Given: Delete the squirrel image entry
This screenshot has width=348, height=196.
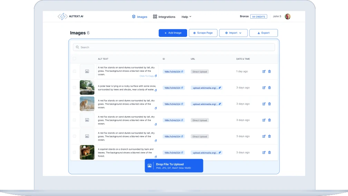Looking at the screenshot, I should coord(269,152).
